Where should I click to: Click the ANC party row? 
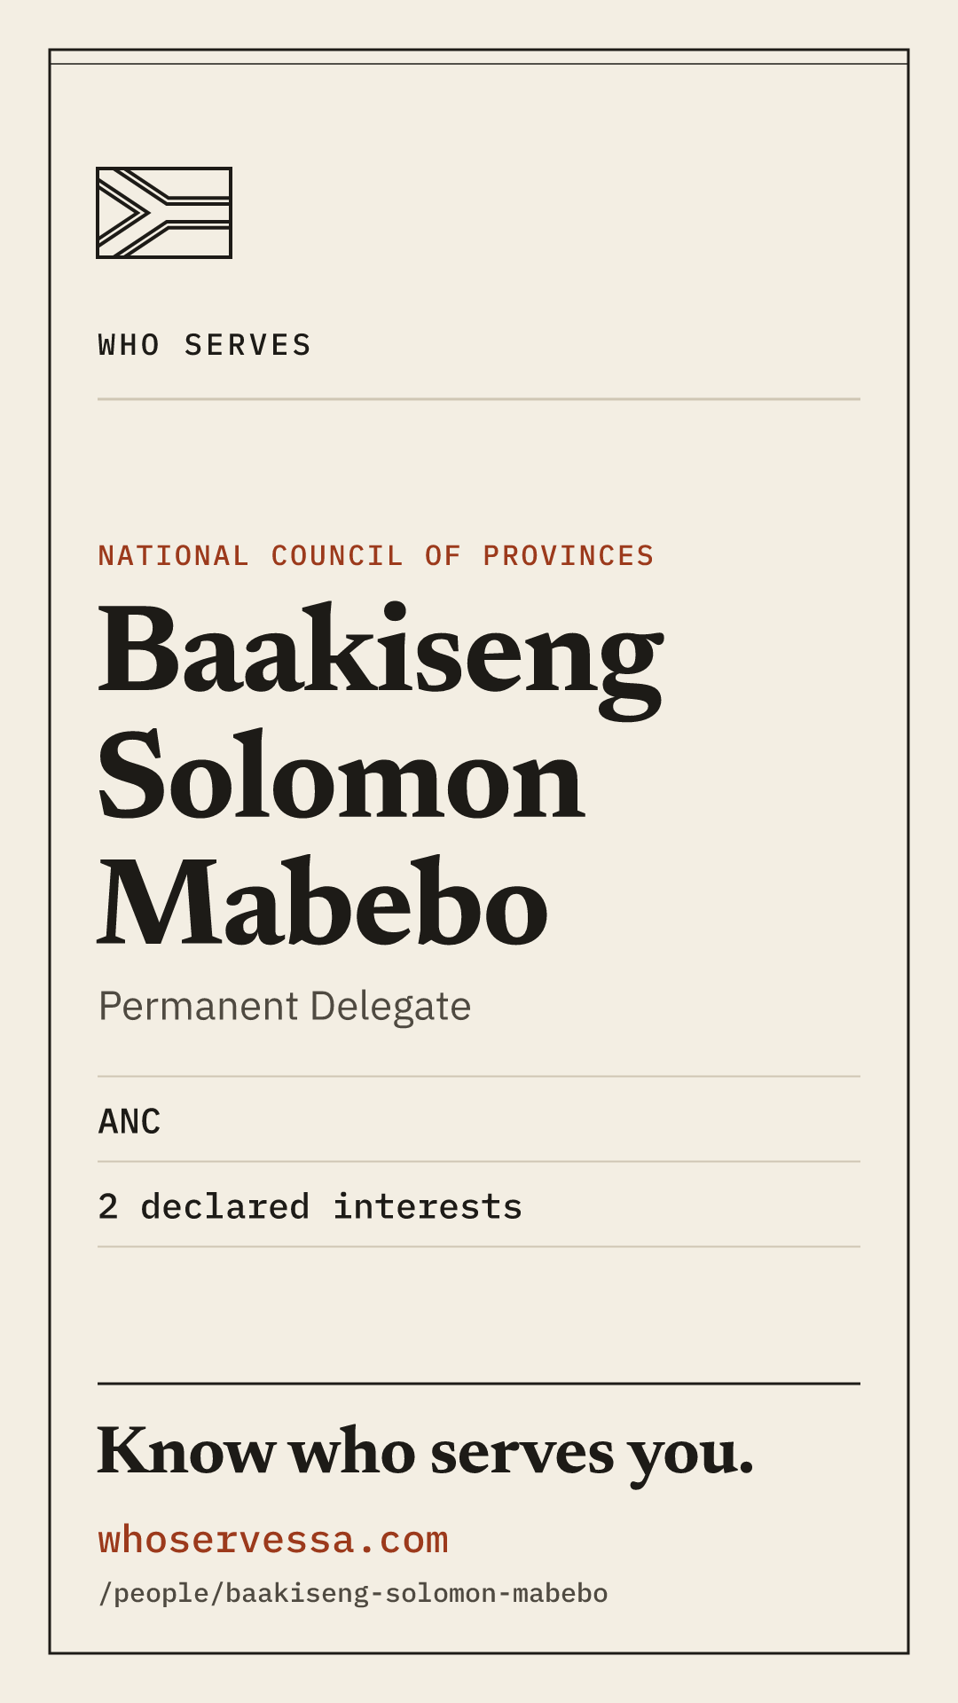[x=479, y=1120]
